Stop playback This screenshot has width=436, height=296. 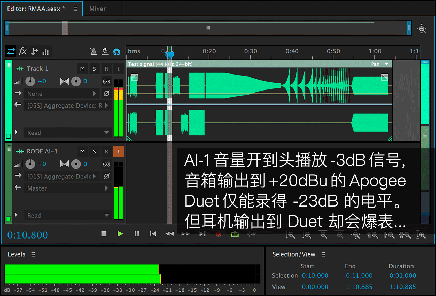(104, 234)
